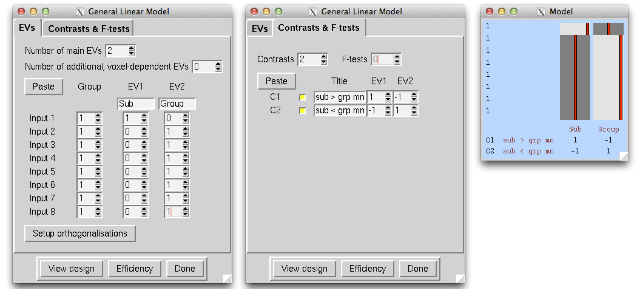Click resize grip of the Model window
This screenshot has height=289, width=638.
point(624,156)
